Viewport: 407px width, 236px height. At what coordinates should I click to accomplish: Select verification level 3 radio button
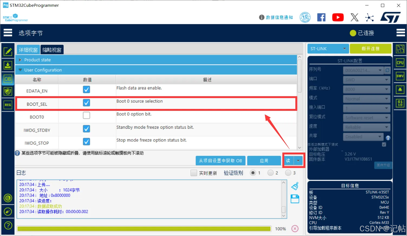click(x=288, y=173)
